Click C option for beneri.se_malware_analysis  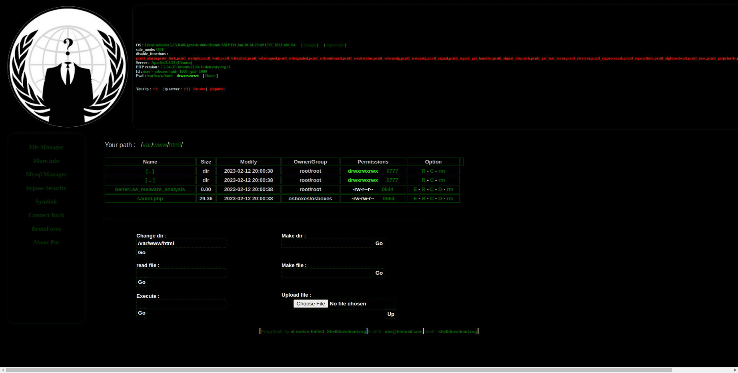tap(432, 189)
